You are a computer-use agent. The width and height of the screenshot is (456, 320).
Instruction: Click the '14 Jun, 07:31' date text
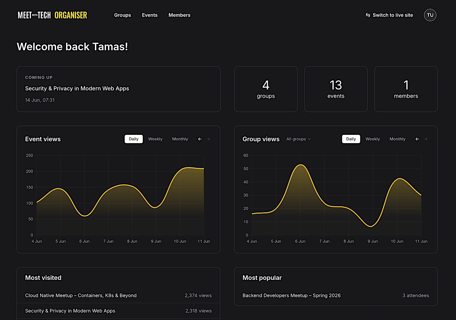point(40,100)
